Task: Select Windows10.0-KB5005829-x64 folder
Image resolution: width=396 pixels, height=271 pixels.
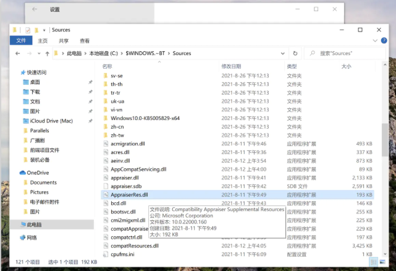Action: (x=145, y=118)
